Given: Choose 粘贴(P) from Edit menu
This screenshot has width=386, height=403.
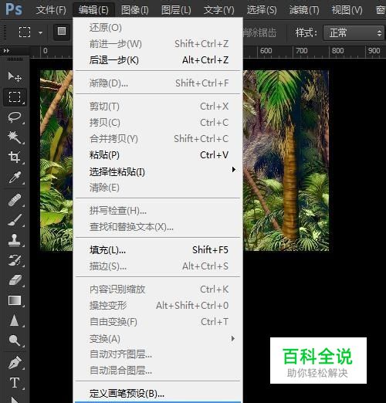Looking at the screenshot, I should point(158,155).
